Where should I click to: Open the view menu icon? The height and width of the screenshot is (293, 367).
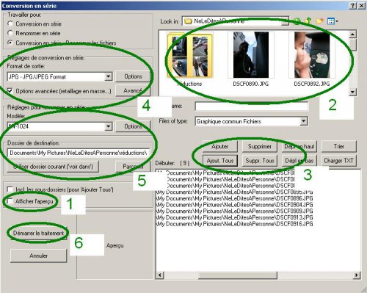(333, 21)
